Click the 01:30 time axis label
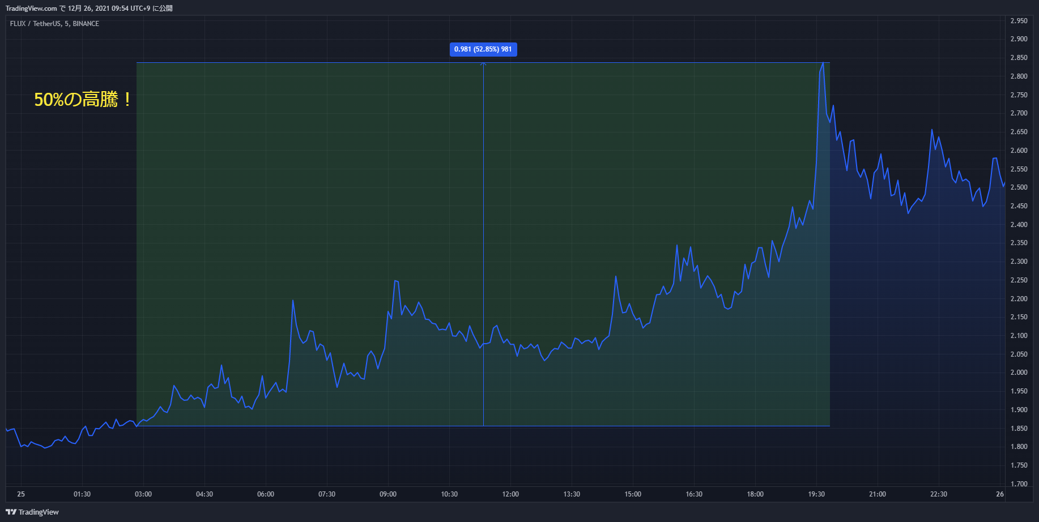This screenshot has width=1039, height=522. coord(82,494)
